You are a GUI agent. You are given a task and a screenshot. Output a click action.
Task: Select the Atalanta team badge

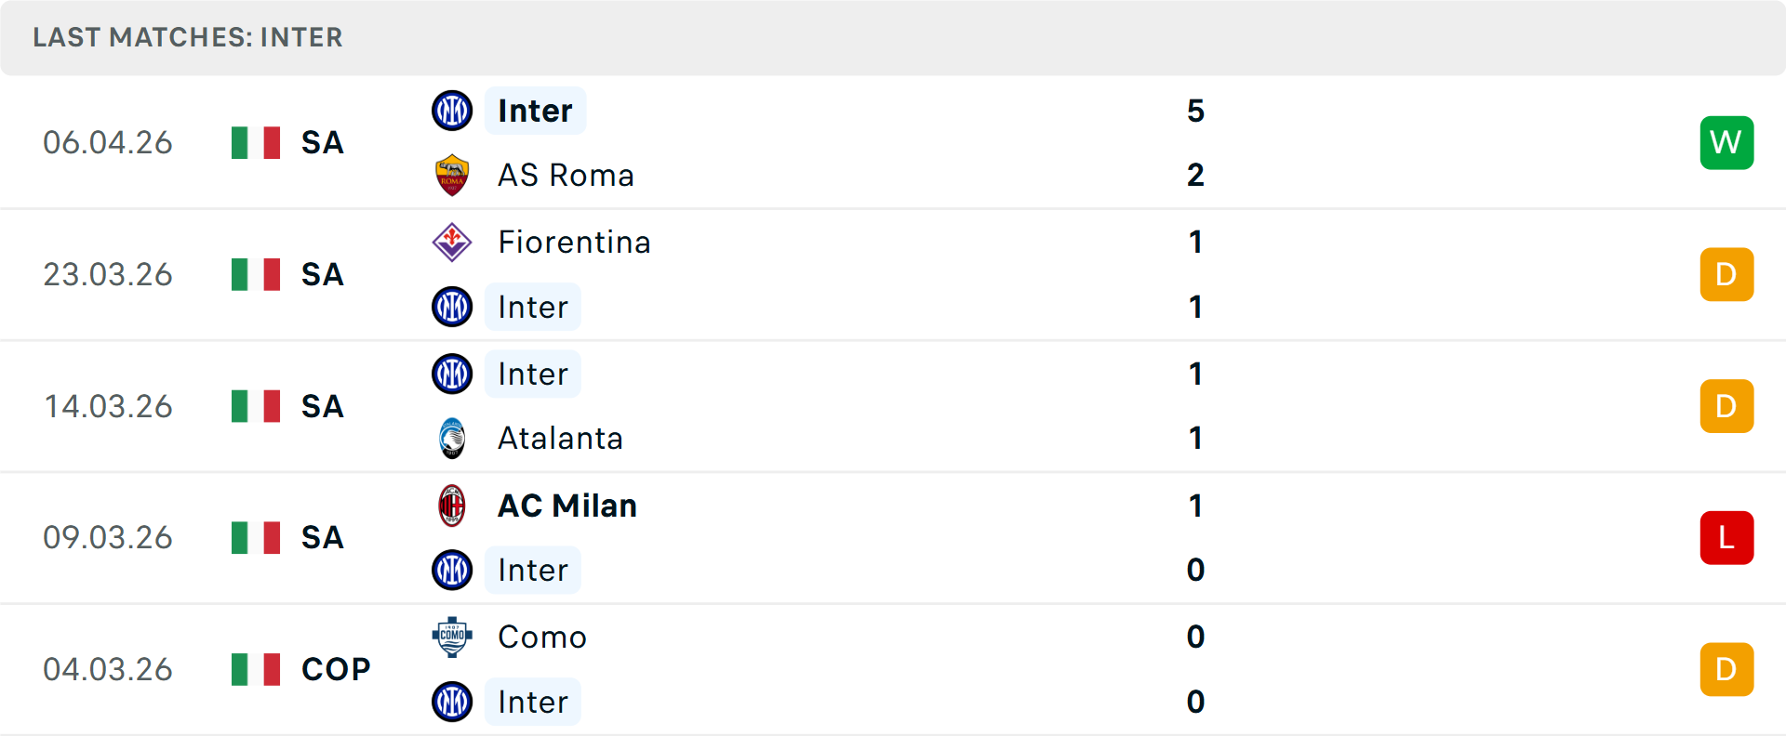pos(452,438)
